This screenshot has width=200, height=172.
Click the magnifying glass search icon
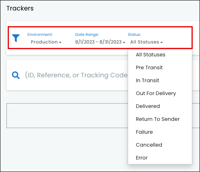pyautogui.click(x=16, y=75)
